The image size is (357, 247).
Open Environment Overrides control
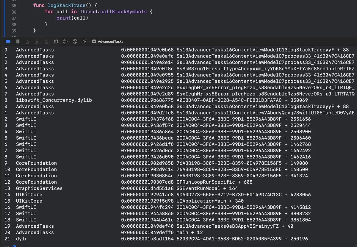click(x=75, y=41)
